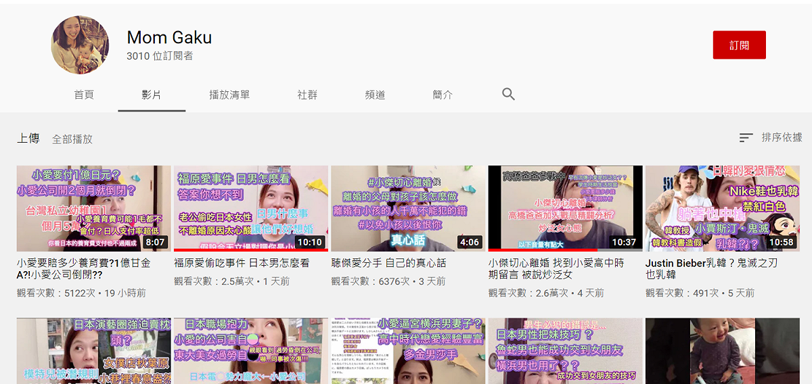Open second-row thumbnail about 日本職場抱力

(251, 351)
